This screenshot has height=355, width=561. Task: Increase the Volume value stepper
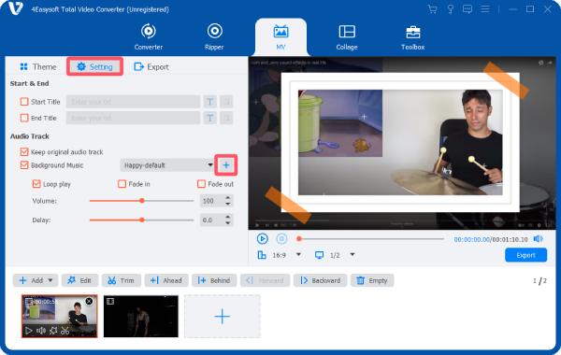click(228, 198)
